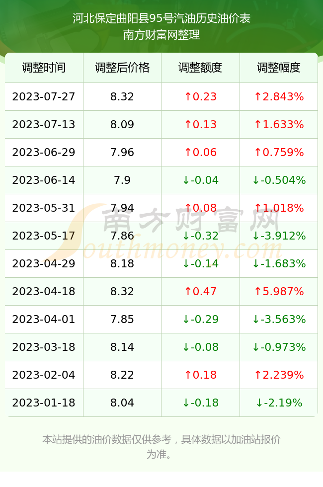Click the red ↑0.47 adjustment value
This screenshot has width=323, height=487.
click(200, 291)
